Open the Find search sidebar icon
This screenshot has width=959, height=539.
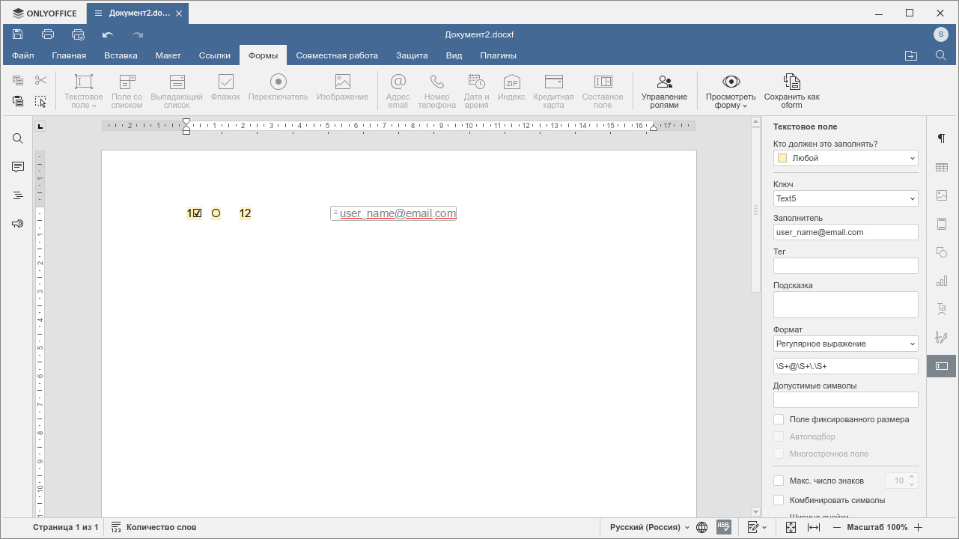click(x=18, y=138)
